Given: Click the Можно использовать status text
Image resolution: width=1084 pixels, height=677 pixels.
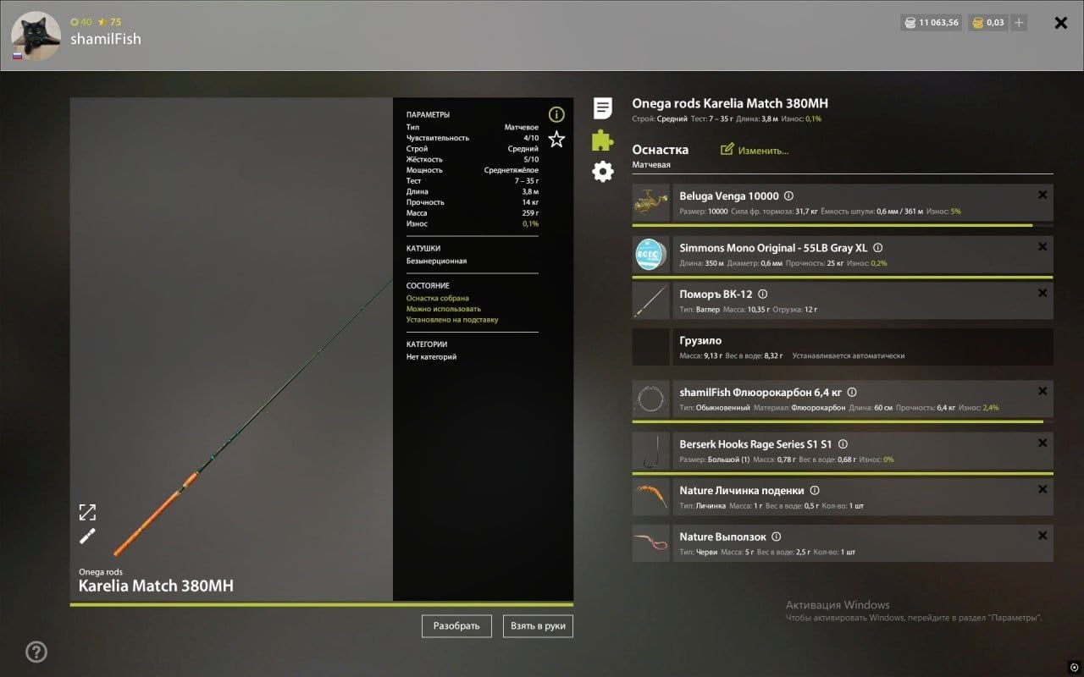Looking at the screenshot, I should [443, 309].
